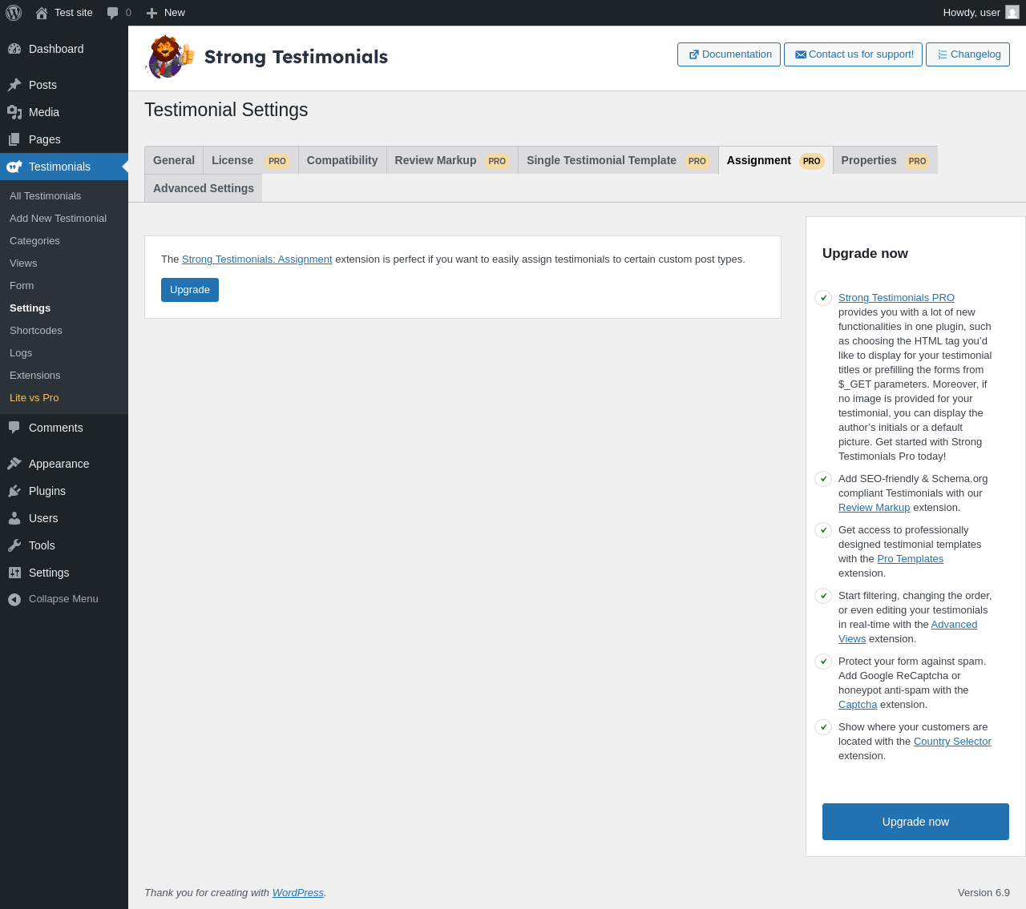View the Changelog button label

tap(976, 54)
